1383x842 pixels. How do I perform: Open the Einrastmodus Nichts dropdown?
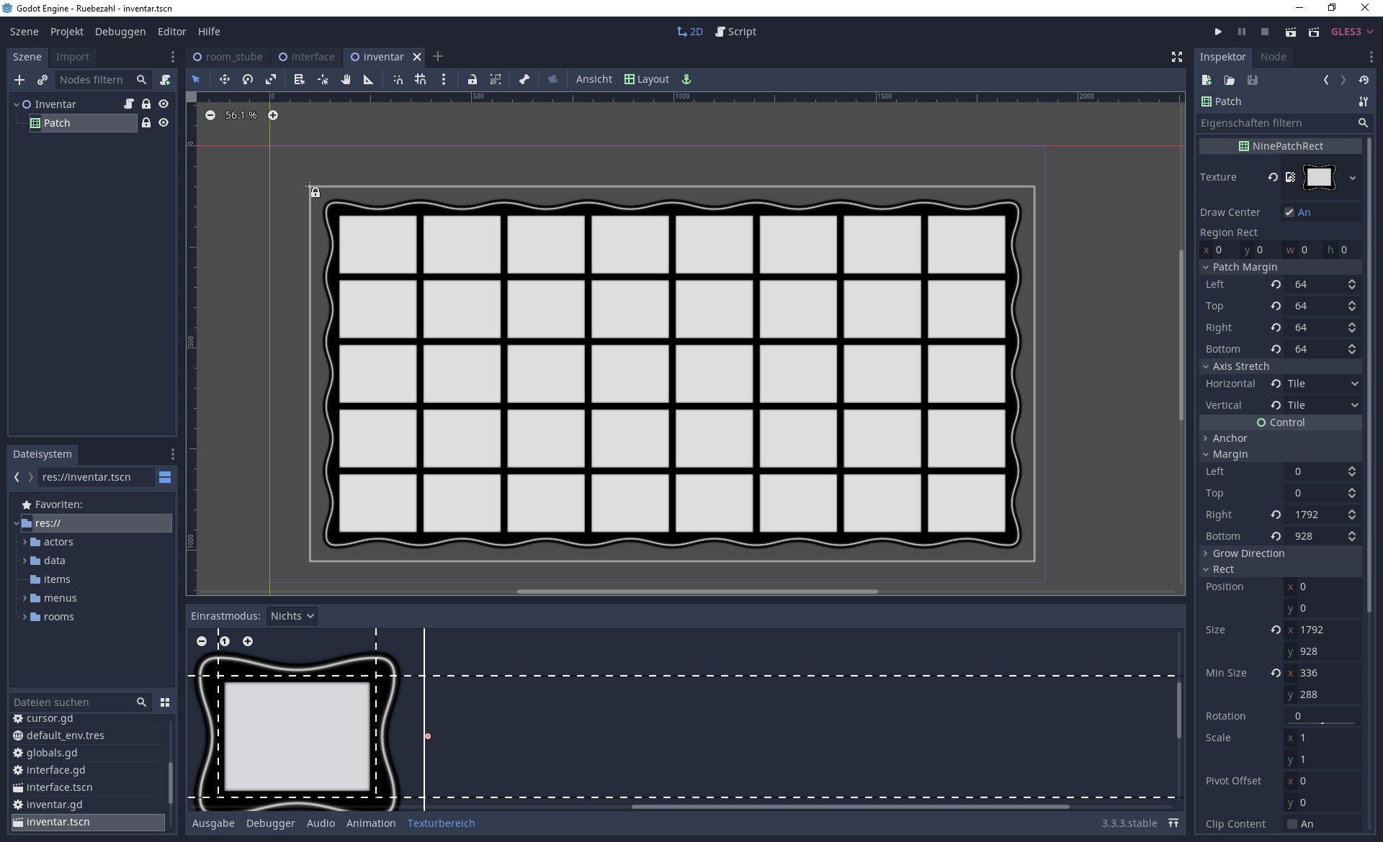pos(292,616)
